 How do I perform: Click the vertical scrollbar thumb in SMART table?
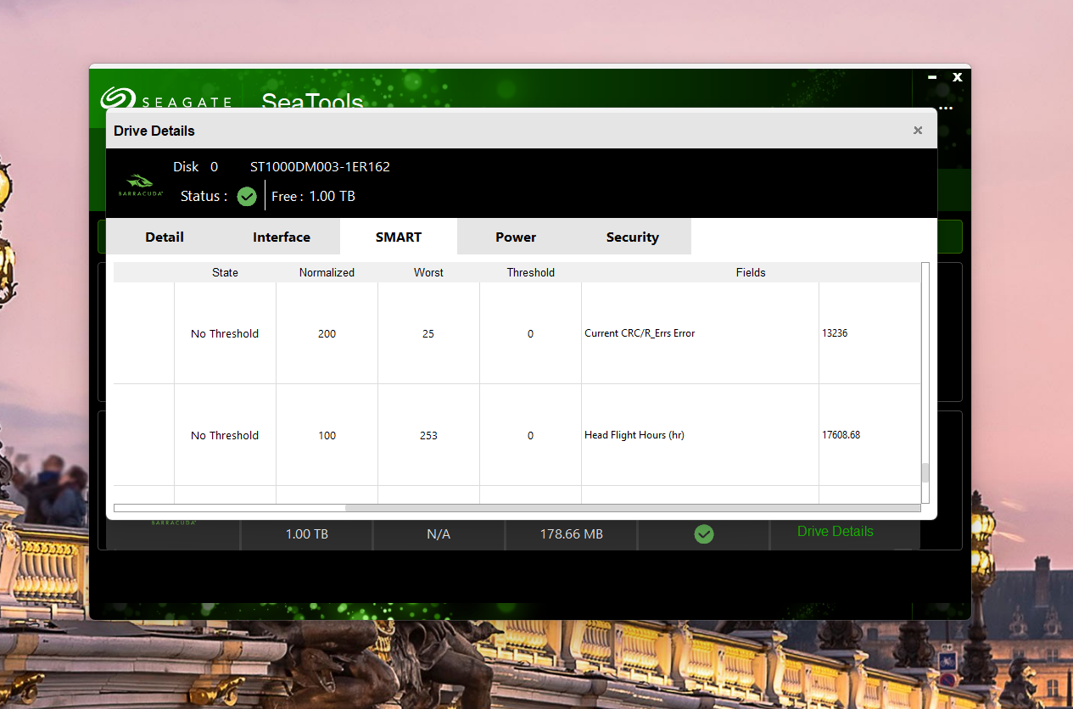(925, 472)
